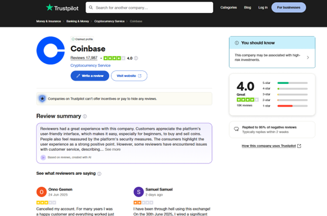This screenshot has height=216, width=327.
Task: Click the 1-star red progress bar
Action: click(292, 106)
